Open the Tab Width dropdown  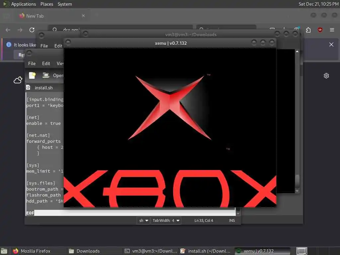pyautogui.click(x=166, y=220)
